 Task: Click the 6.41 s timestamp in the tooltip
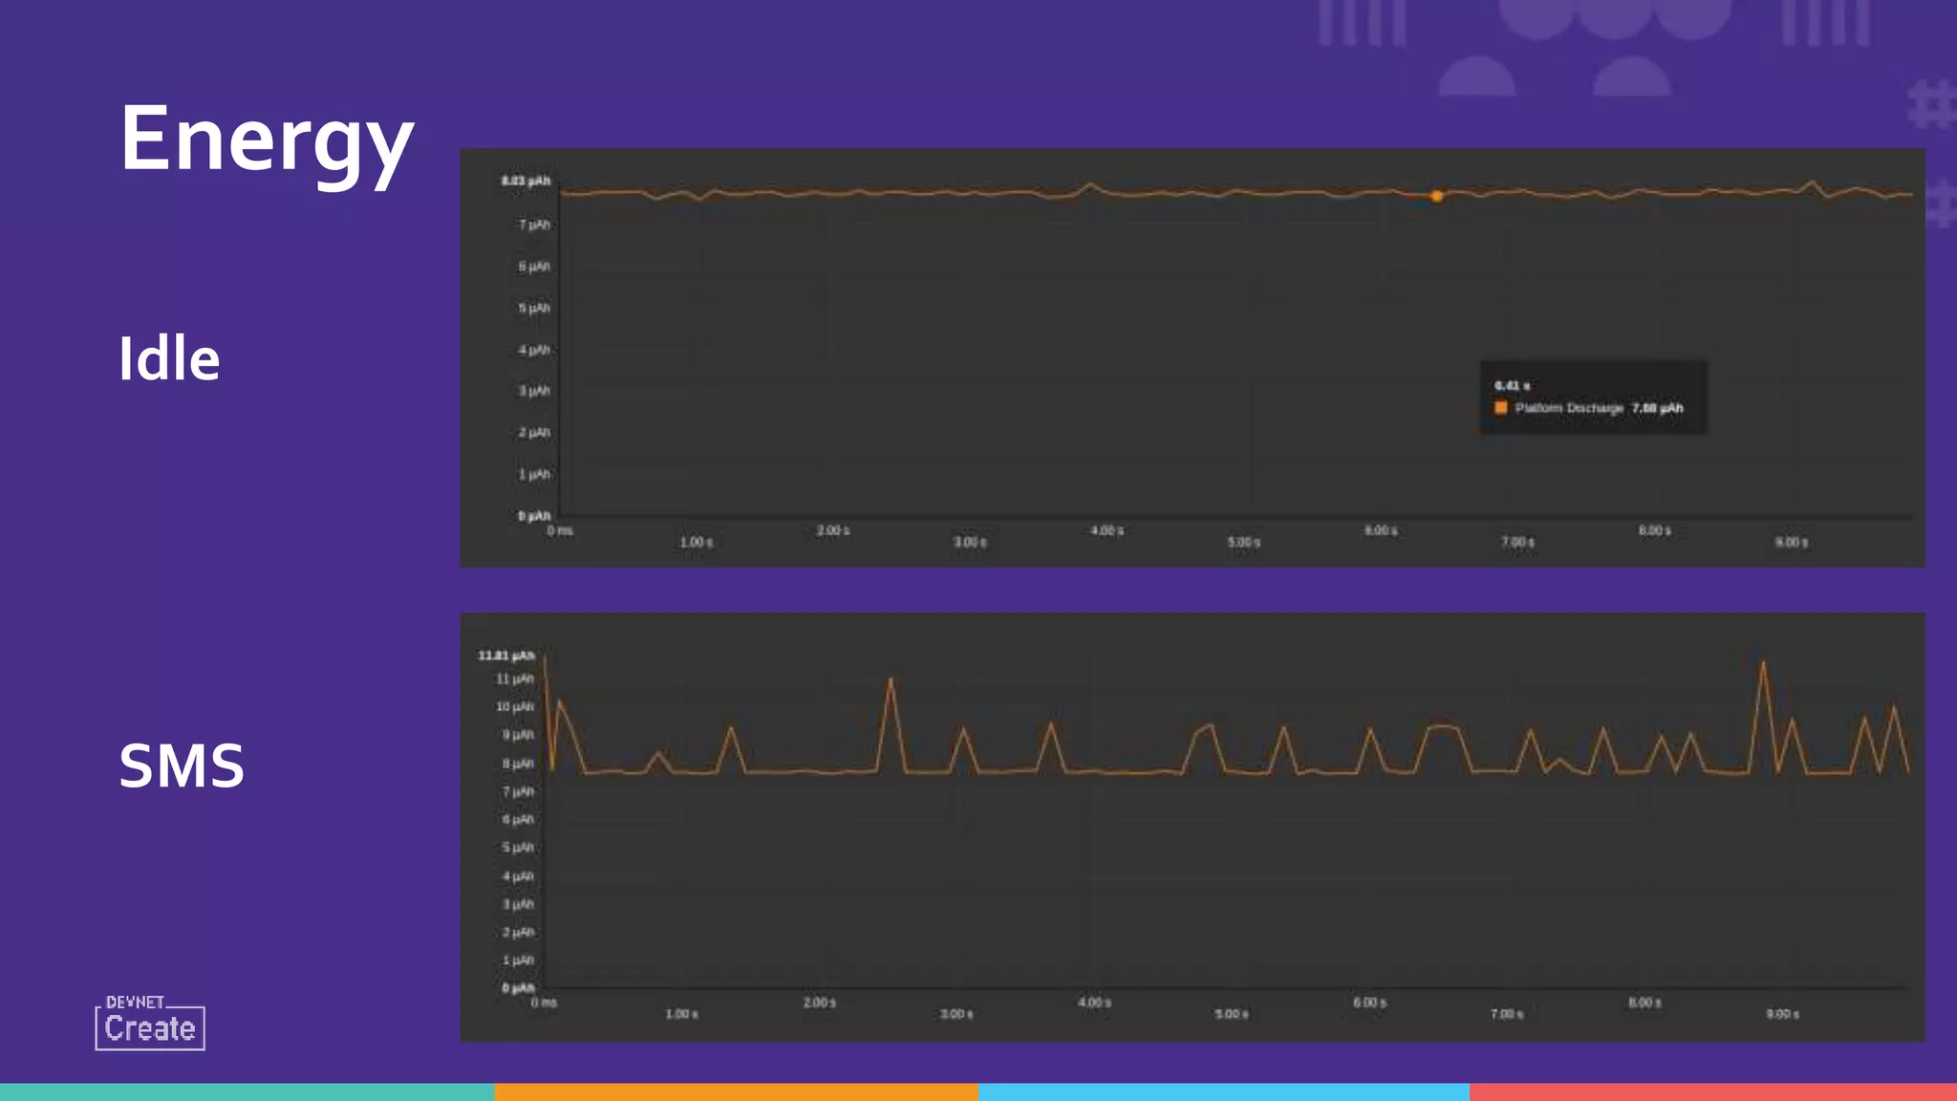pyautogui.click(x=1513, y=385)
